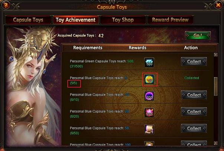This screenshot has height=151, width=224.
Task: Collect reward for Blue Capsule Toys 10
Action: (194, 95)
